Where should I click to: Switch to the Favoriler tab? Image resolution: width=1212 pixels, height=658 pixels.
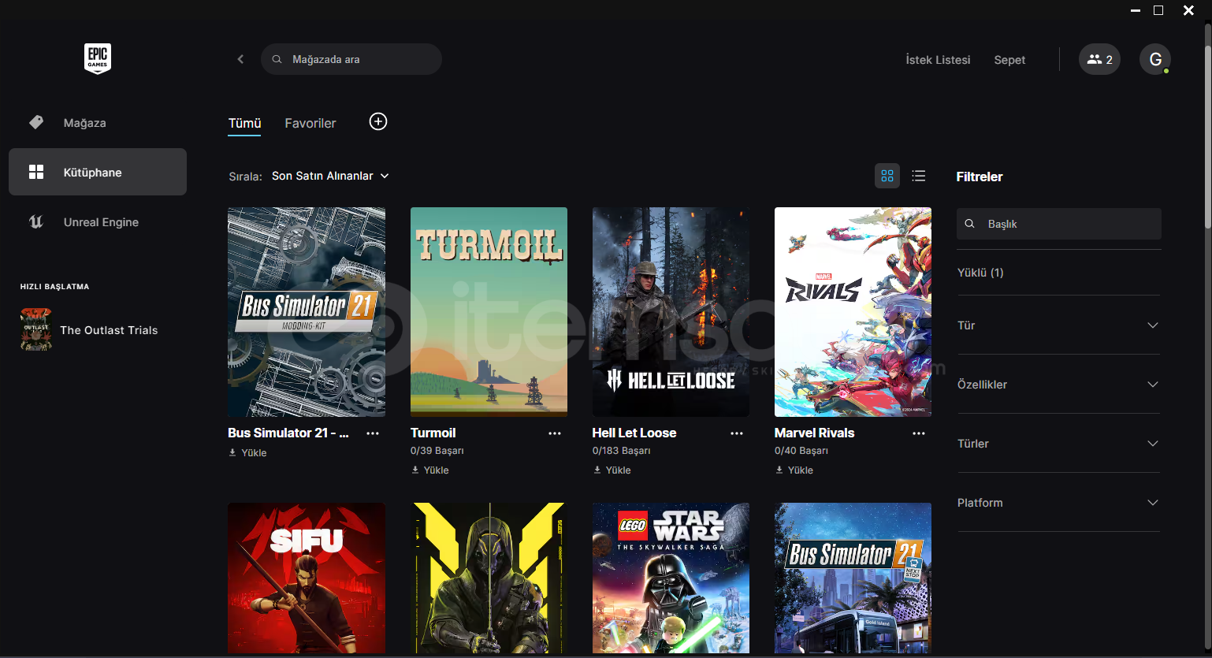pyautogui.click(x=310, y=123)
